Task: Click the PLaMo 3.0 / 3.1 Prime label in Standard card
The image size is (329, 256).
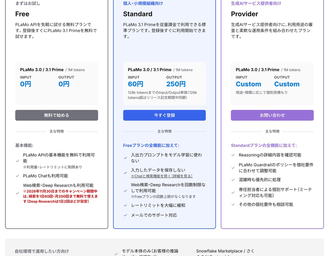Action: tap(149, 70)
